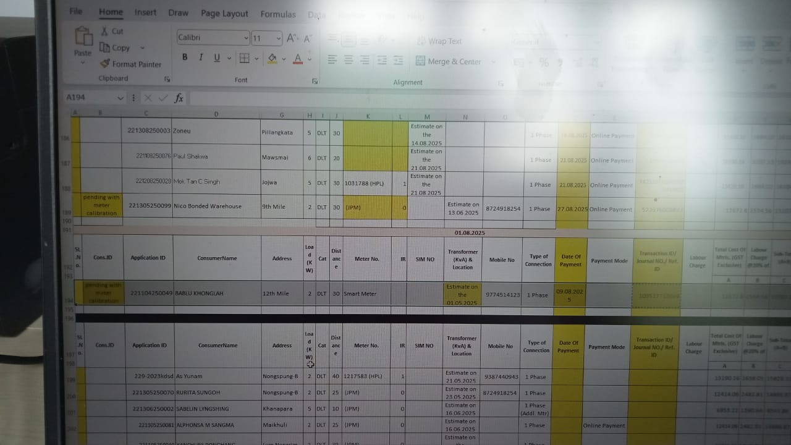
Task: Click Merge & Center
Action: coord(448,61)
